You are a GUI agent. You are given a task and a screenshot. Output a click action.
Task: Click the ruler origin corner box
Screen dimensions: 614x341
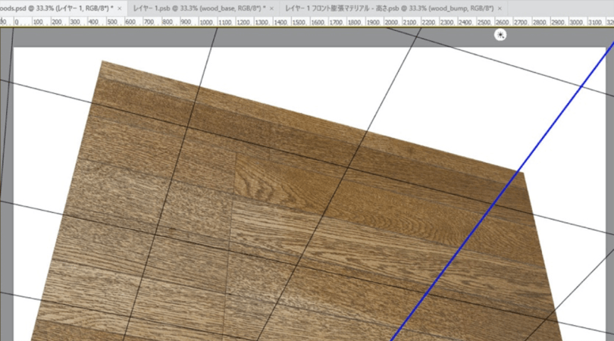[x=2, y=21]
